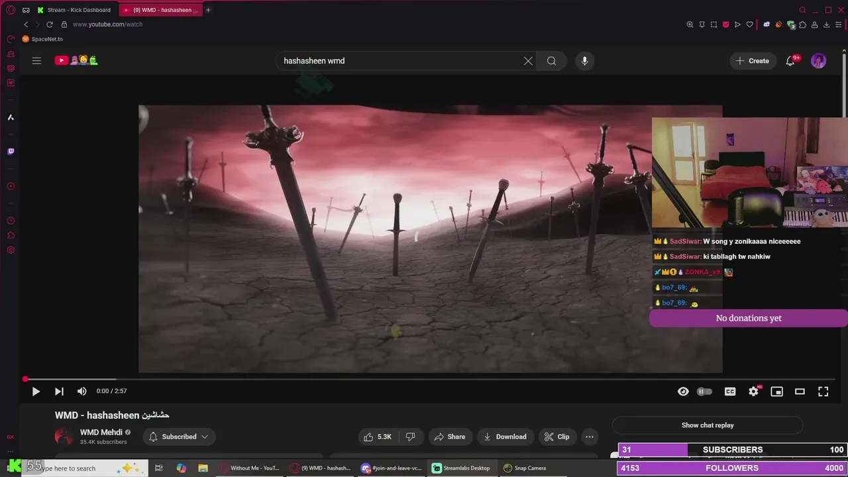Screen dimensions: 848x477
Task: Play the video
Action: [36, 392]
